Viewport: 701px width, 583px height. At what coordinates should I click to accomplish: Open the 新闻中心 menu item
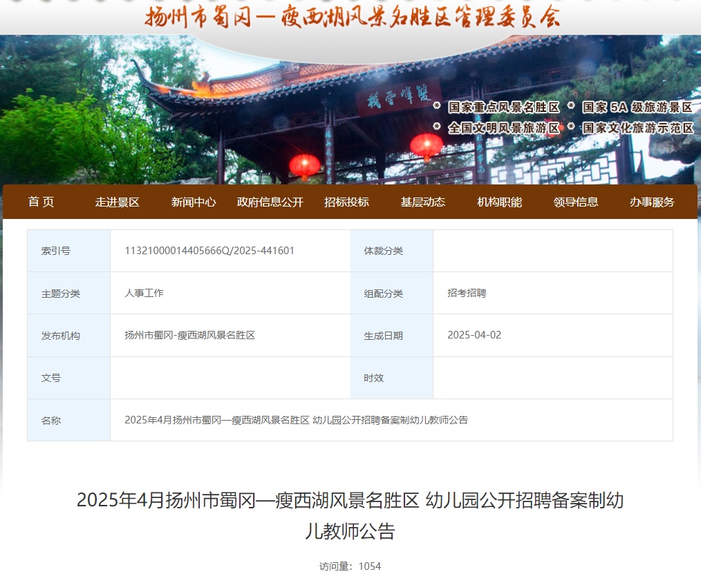click(194, 202)
